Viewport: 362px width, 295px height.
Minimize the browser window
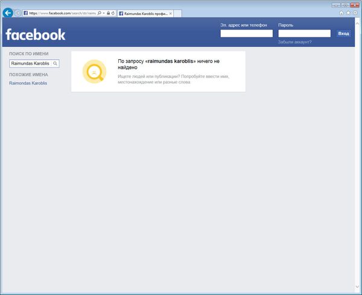point(337,5)
